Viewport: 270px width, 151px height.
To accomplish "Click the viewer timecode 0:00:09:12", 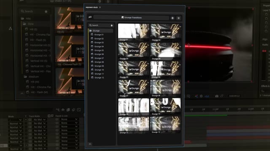I will 235,96.
